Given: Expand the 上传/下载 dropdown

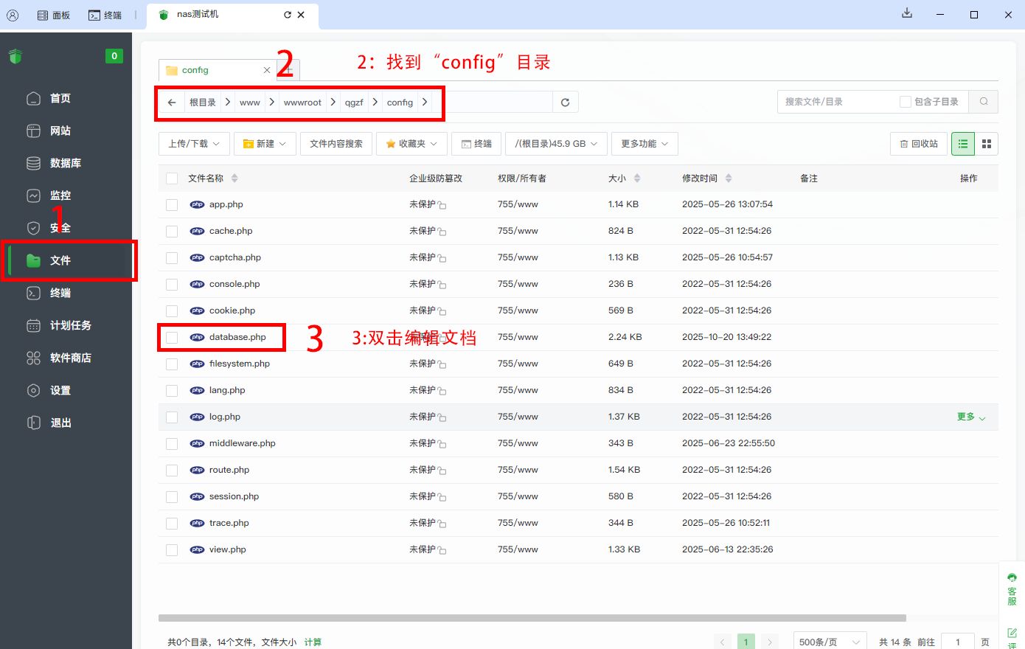Looking at the screenshot, I should click(194, 144).
